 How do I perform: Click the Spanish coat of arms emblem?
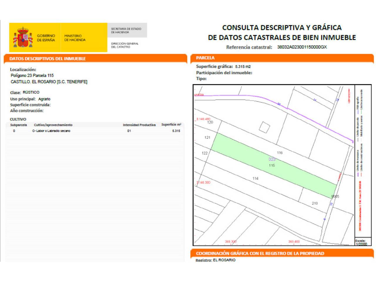click(x=22, y=37)
